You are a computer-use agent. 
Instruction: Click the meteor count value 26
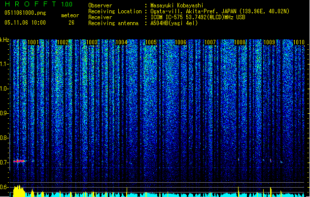pyautogui.click(x=71, y=23)
